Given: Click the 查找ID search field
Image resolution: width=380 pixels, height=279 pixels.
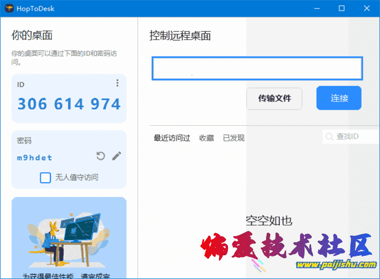Looking at the screenshot, I should [351, 137].
